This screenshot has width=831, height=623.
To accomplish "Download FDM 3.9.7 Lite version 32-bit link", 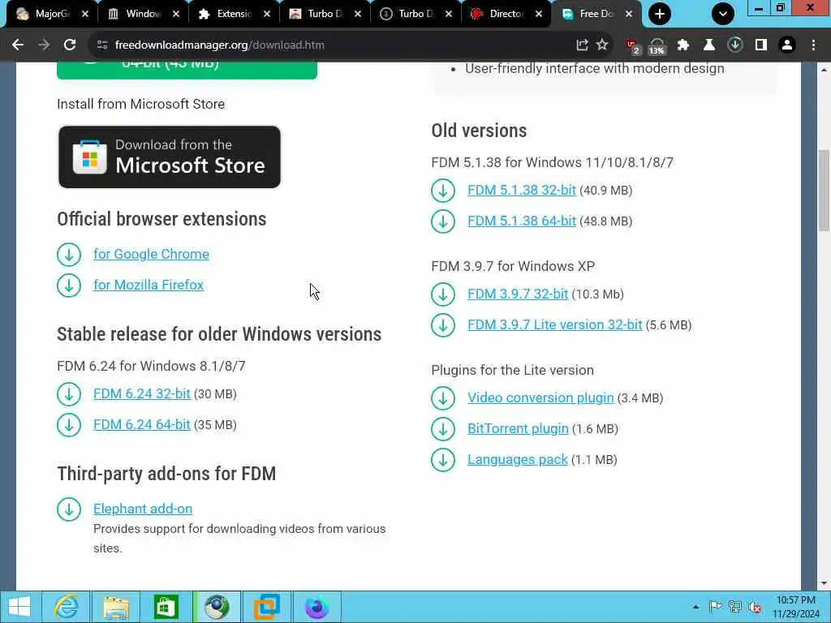I will pos(555,324).
